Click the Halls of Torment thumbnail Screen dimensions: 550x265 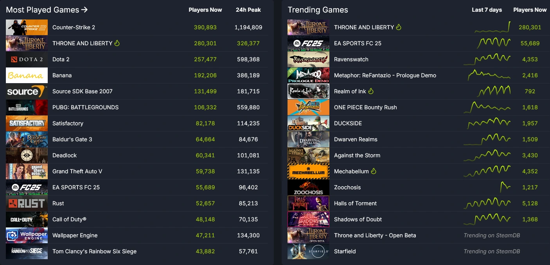pyautogui.click(x=308, y=203)
